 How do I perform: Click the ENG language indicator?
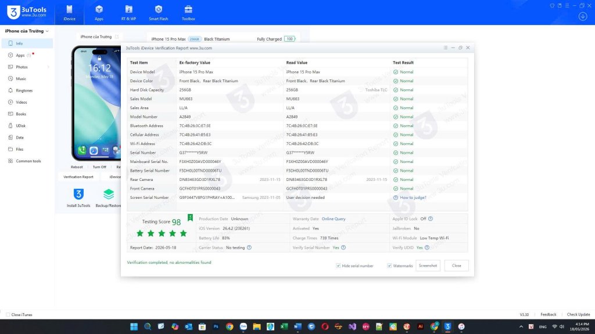coord(543,326)
